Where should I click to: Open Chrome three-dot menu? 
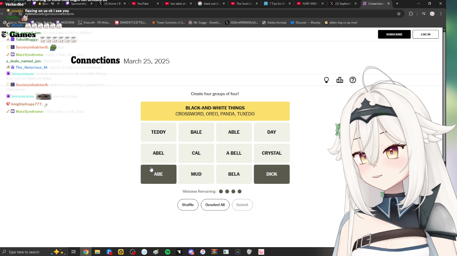[441, 14]
